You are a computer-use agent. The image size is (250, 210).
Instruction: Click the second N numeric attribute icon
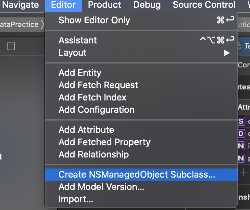click(241, 158)
